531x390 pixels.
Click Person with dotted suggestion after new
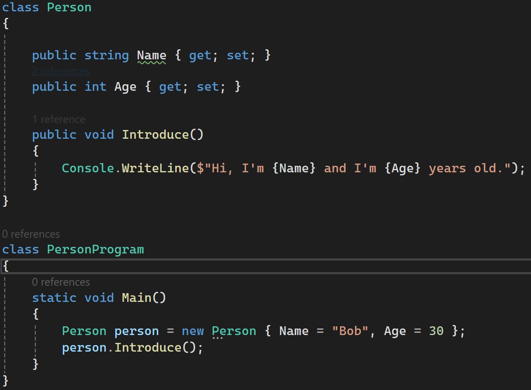[234, 331]
